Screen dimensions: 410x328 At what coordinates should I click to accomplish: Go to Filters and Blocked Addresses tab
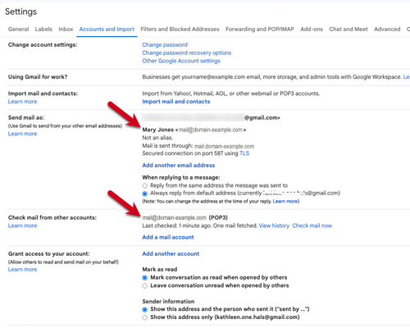click(180, 30)
